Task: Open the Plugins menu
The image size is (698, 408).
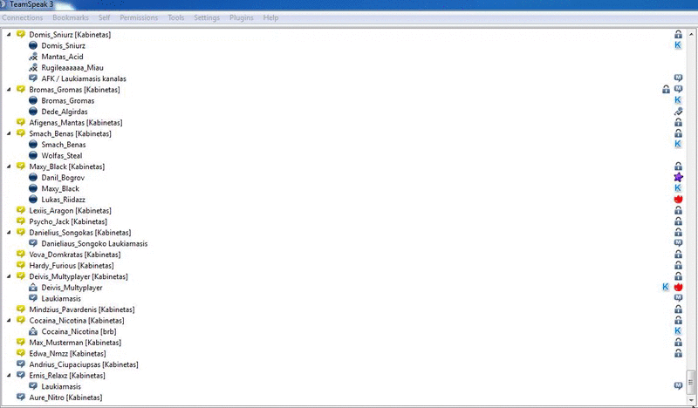Action: pyautogui.click(x=242, y=17)
